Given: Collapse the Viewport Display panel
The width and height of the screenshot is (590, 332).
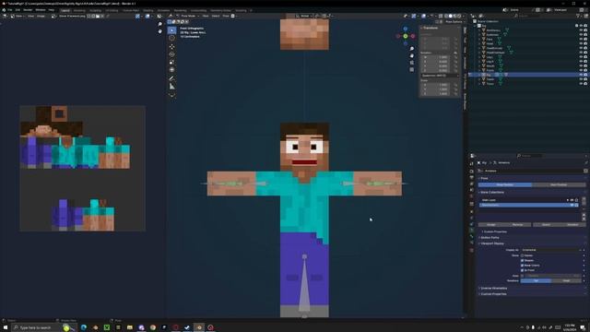Looking at the screenshot, I should tap(491, 243).
